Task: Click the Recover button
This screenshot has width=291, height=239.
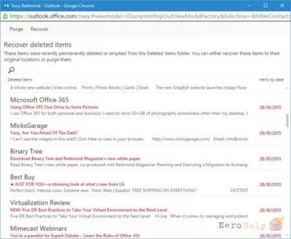Action: click(39, 29)
